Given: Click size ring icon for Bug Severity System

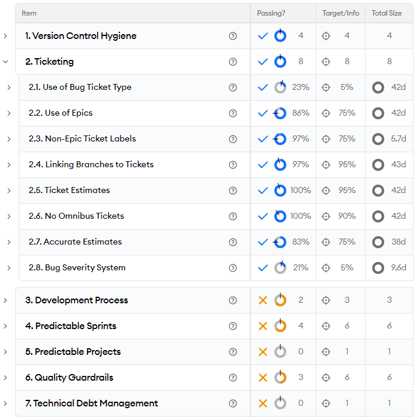Looking at the screenshot, I should [x=378, y=268].
